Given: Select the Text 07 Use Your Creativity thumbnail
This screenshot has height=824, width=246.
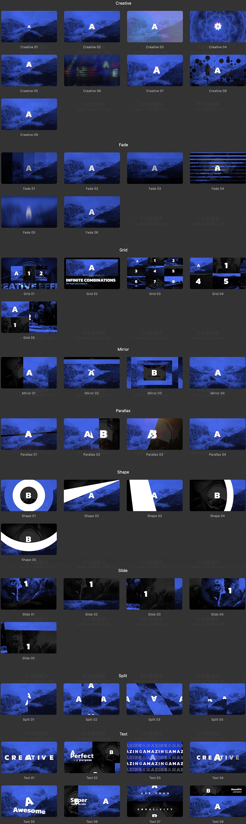Looking at the screenshot, I should (x=155, y=801).
